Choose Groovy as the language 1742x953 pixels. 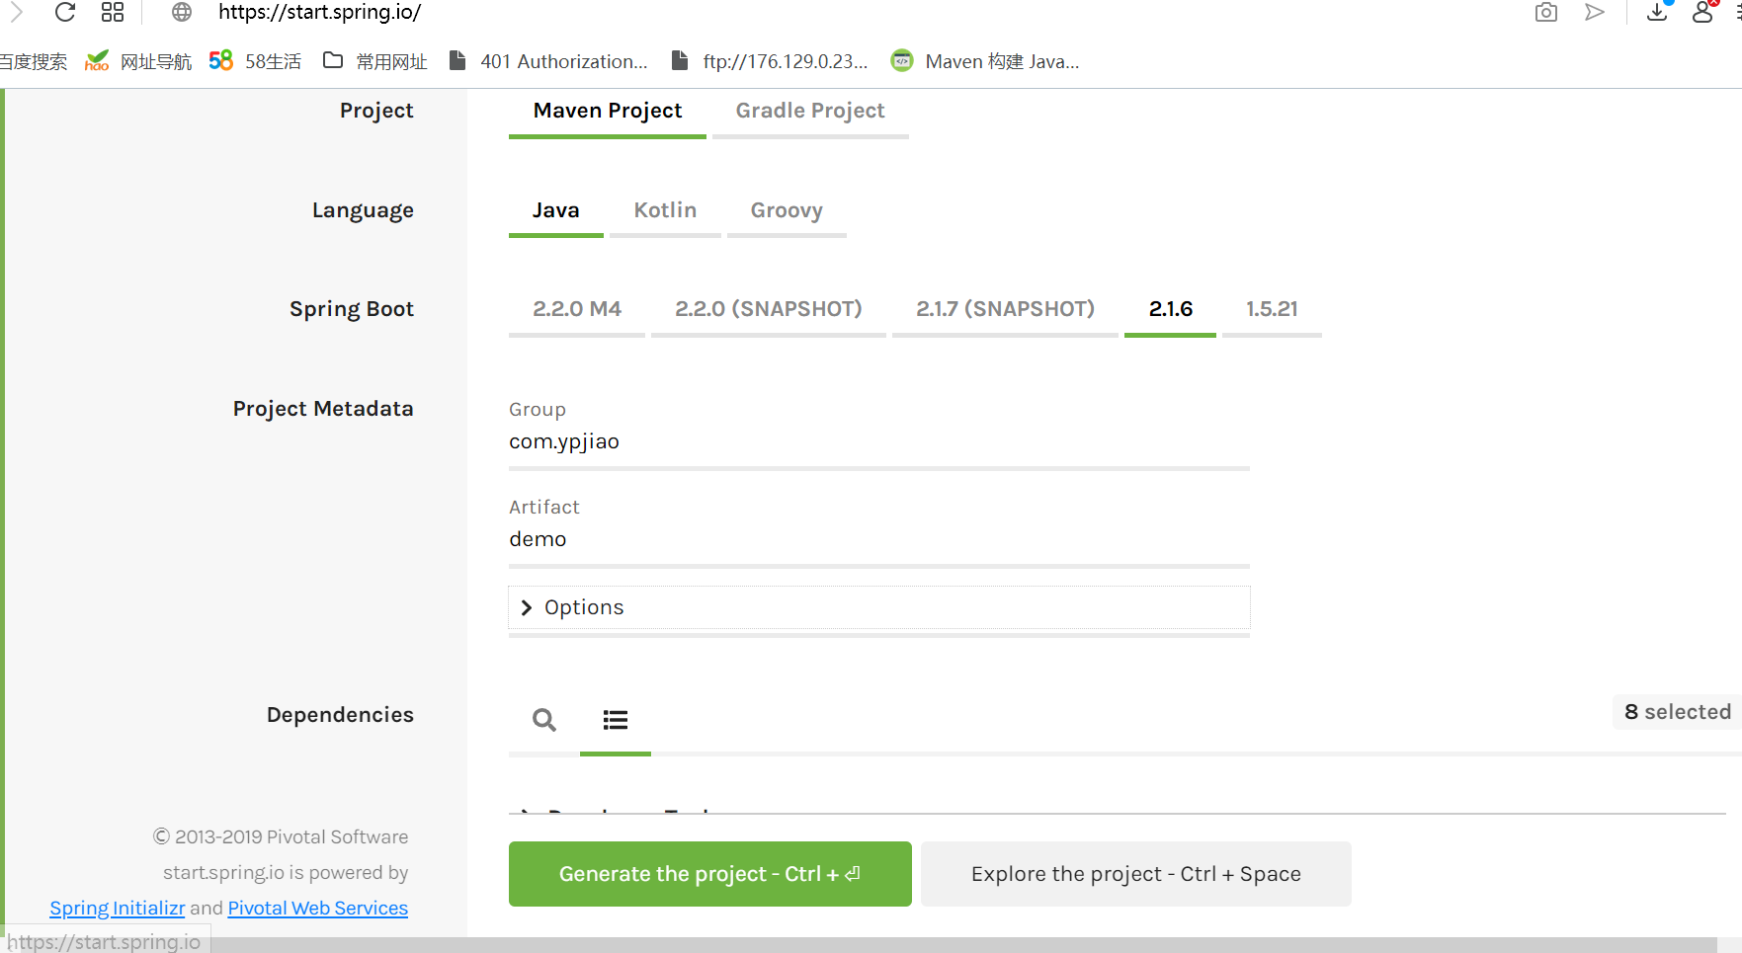click(787, 210)
